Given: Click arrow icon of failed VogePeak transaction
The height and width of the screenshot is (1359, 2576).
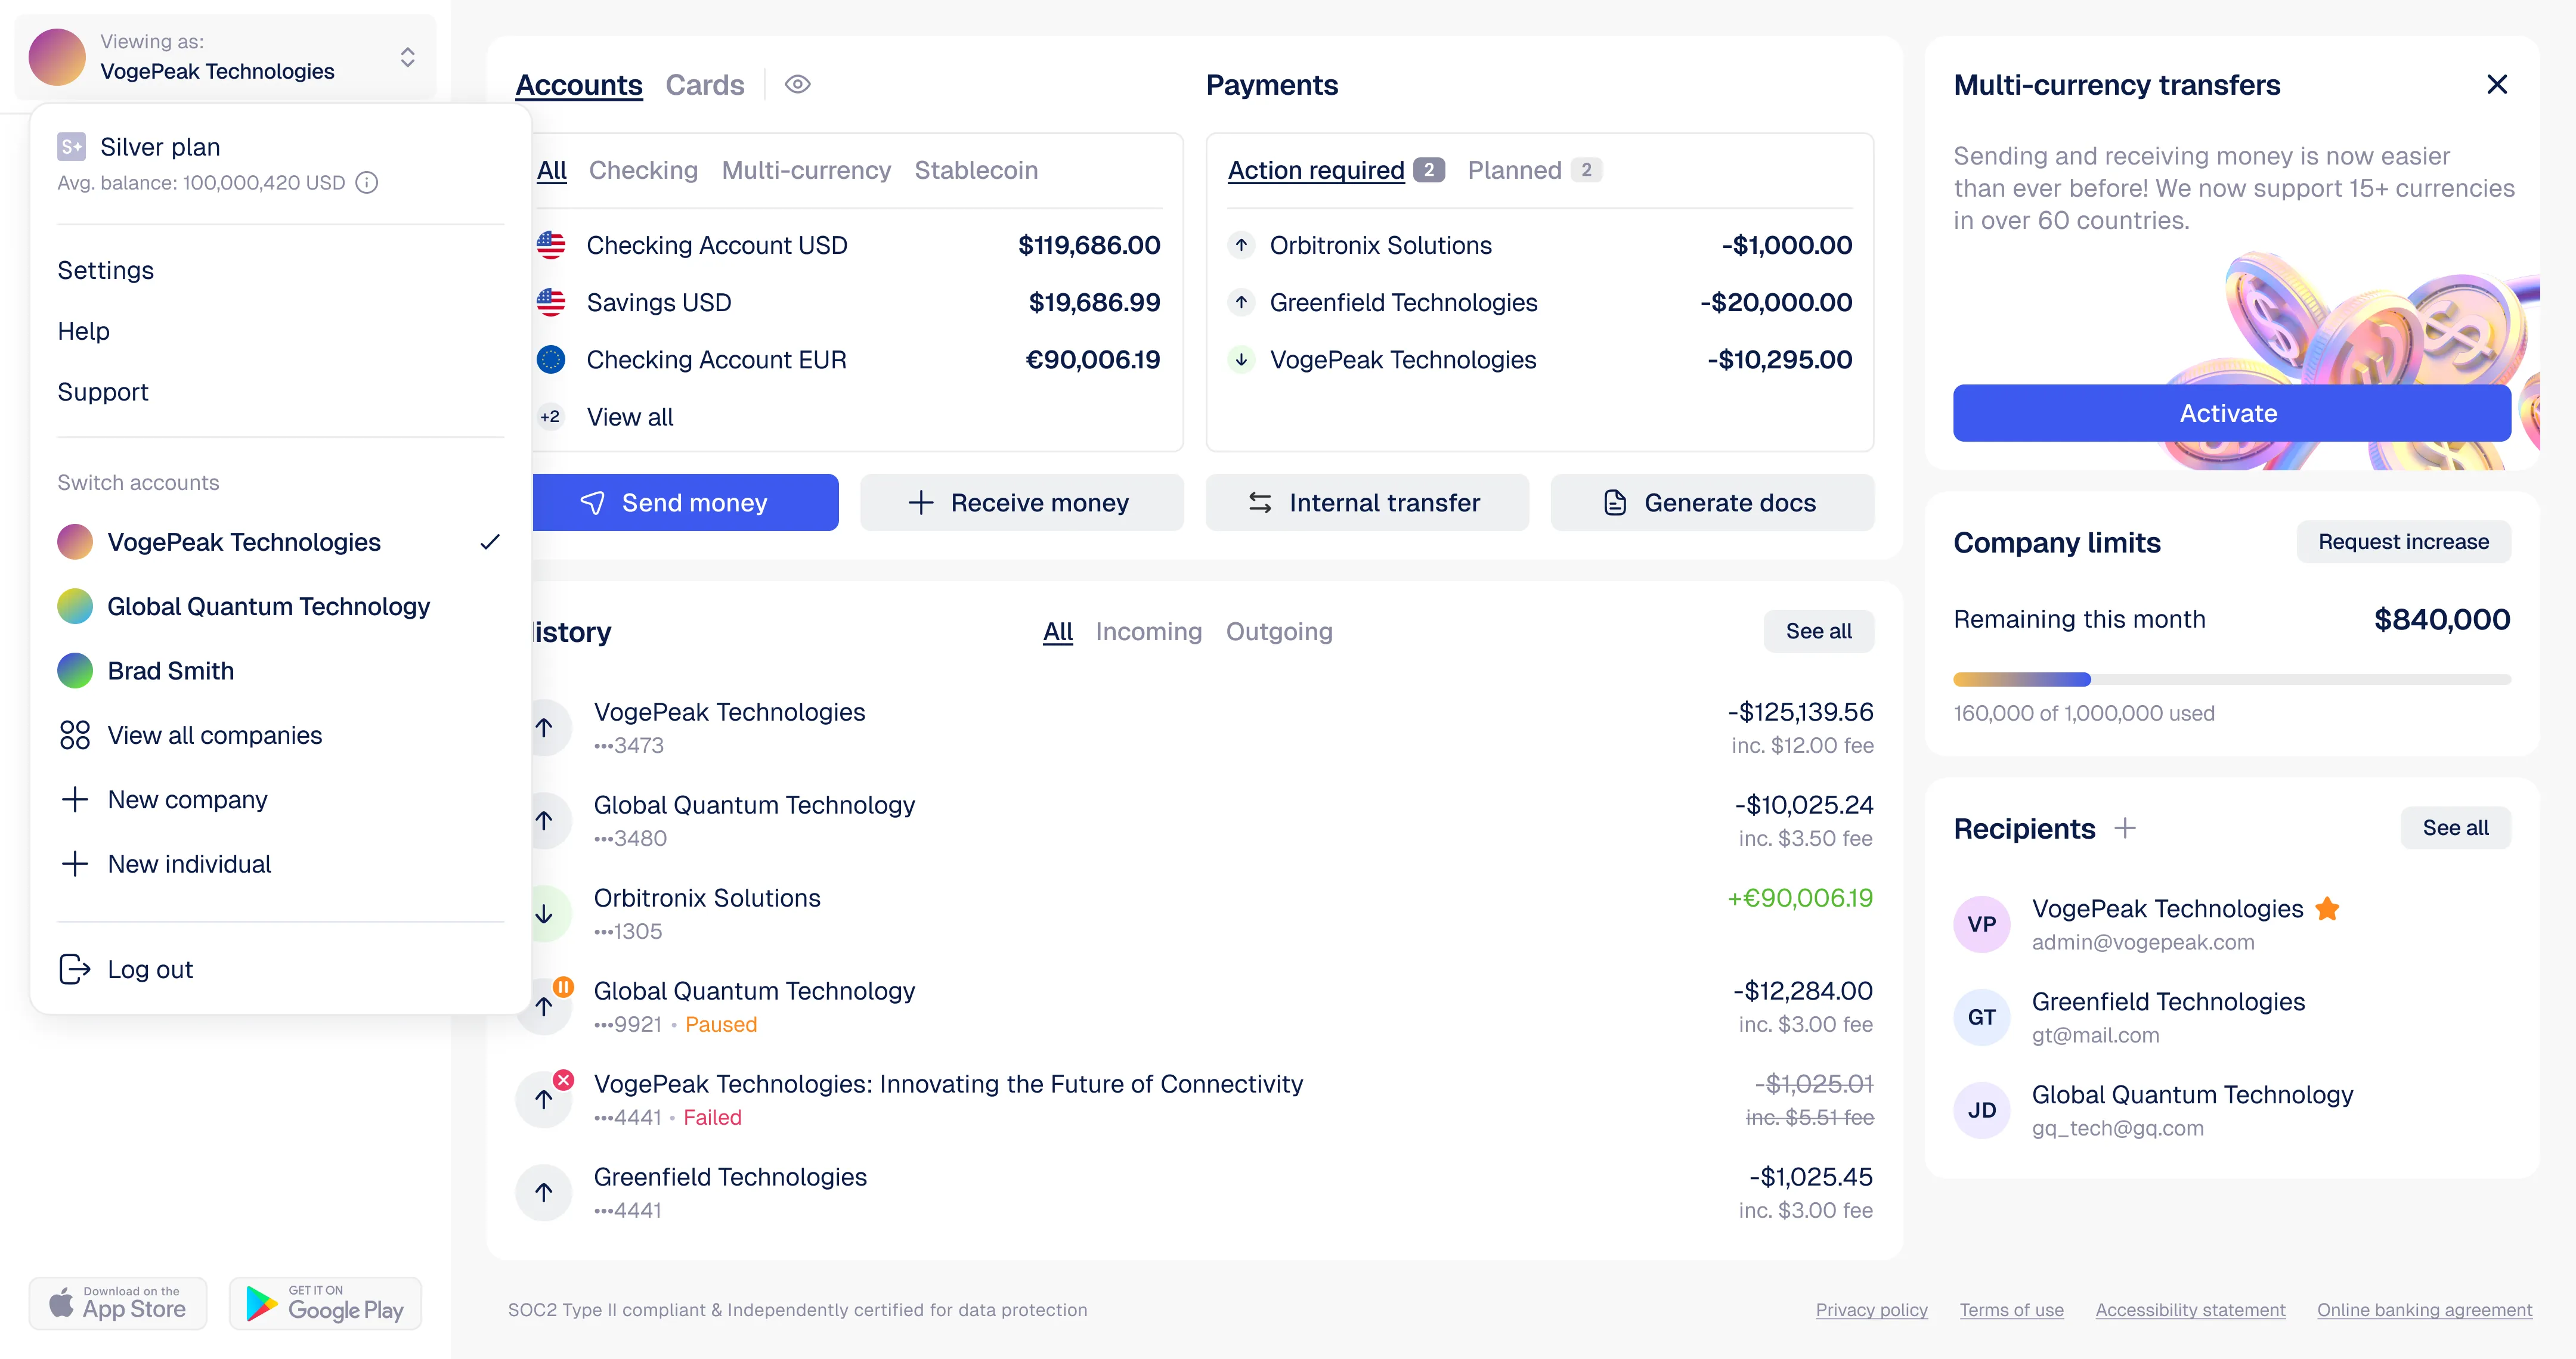Looking at the screenshot, I should pyautogui.click(x=544, y=1100).
